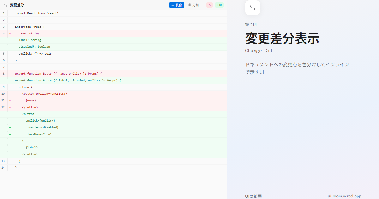Viewport: 379px width, 199px height.
Task: Switch to 分割 split view
Action: [193, 5]
